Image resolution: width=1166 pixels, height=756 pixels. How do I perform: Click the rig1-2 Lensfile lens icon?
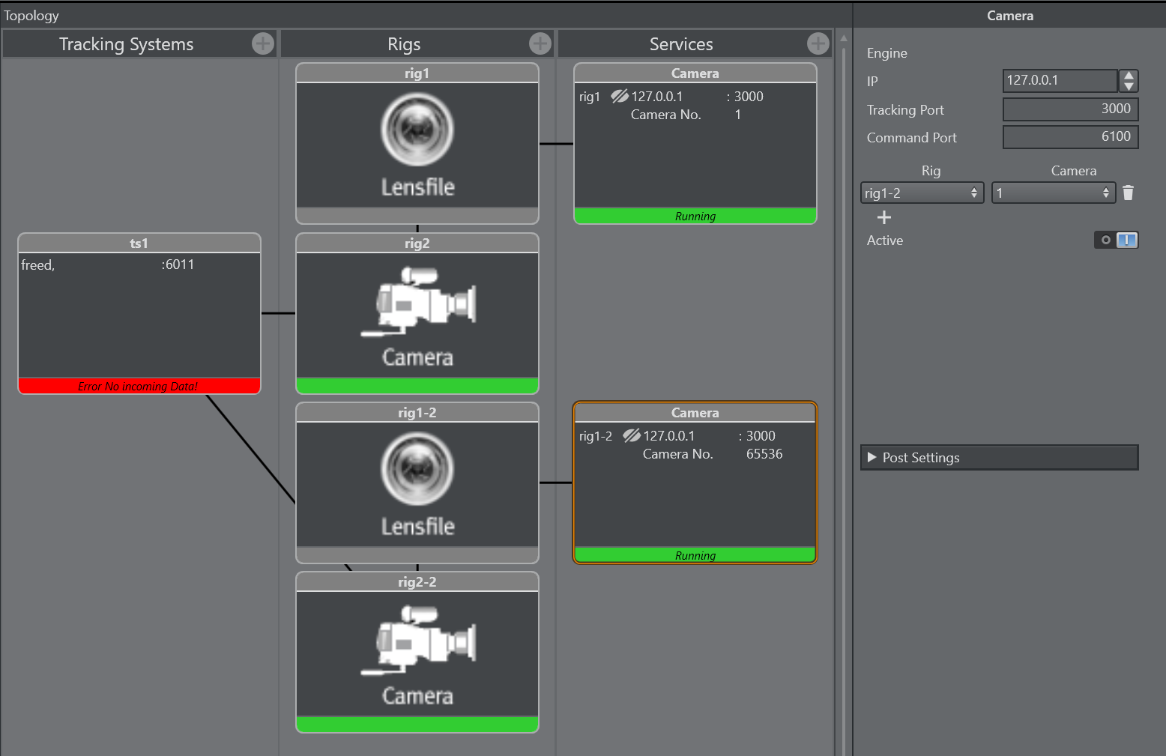(x=417, y=469)
